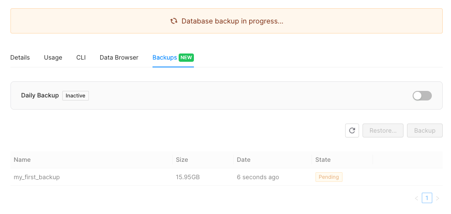Enable the Daily Backup toggle switch
This screenshot has width=451, height=214.
(422, 96)
